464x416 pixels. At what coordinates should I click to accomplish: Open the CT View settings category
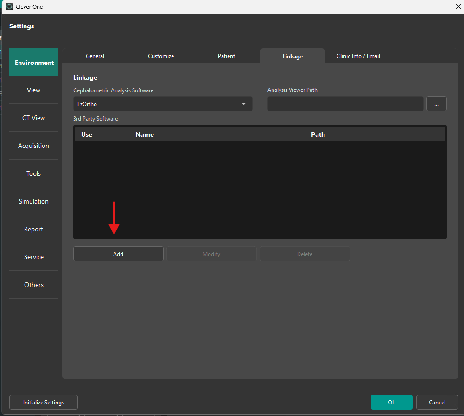click(34, 118)
